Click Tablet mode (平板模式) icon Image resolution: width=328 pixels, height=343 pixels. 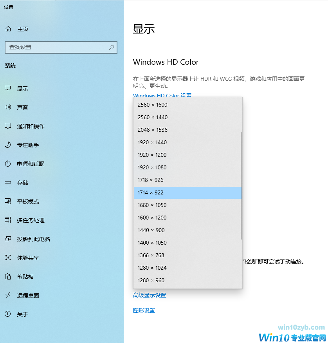[8, 201]
